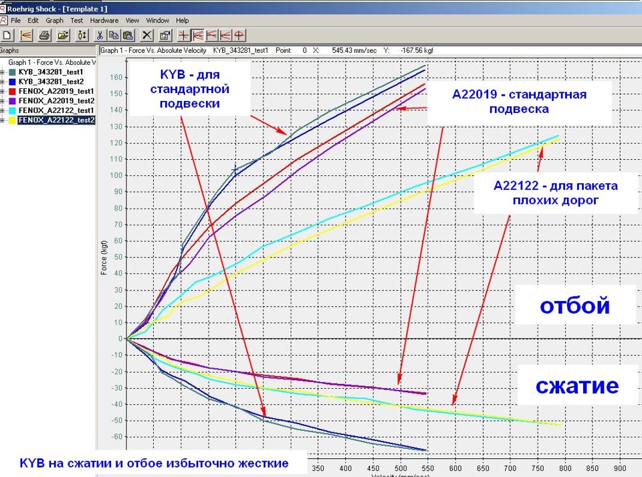Expand the KYB_343281_test1 tree node
Viewport: 642px width, 477px height.
point(2,72)
